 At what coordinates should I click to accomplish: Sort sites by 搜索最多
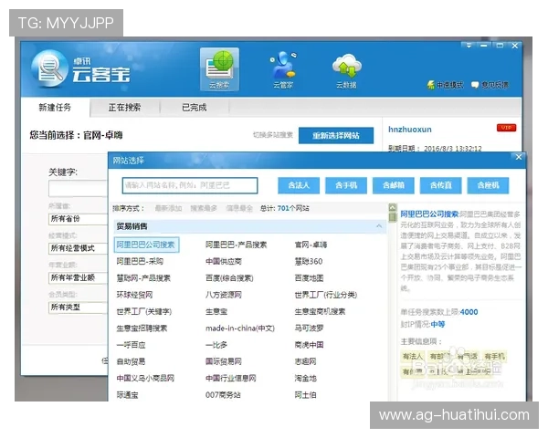pos(204,209)
